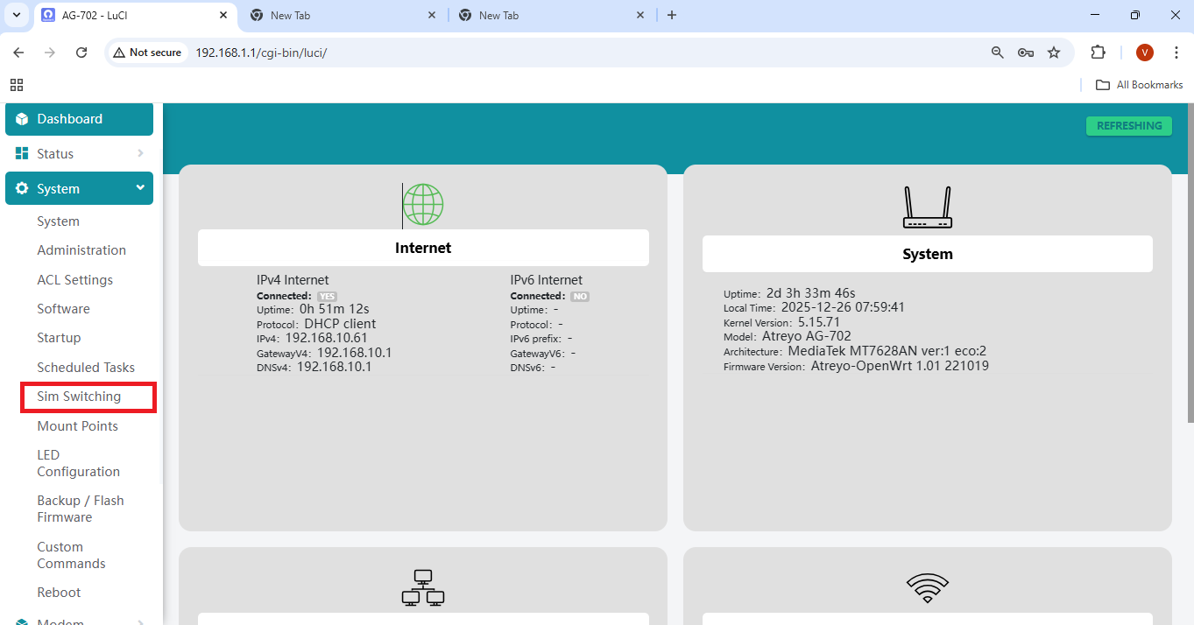This screenshot has width=1194, height=625.
Task: Click the password key icon
Action: pos(1026,53)
